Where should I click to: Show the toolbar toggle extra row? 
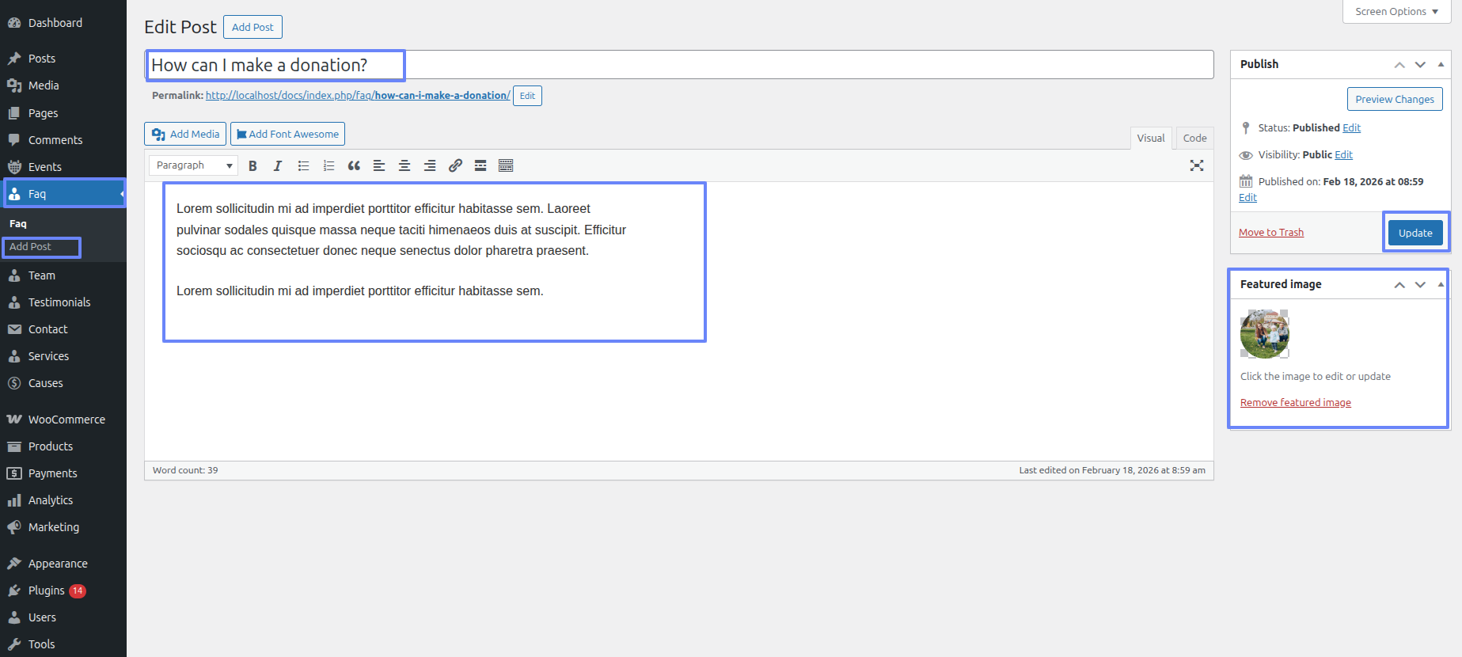(506, 165)
